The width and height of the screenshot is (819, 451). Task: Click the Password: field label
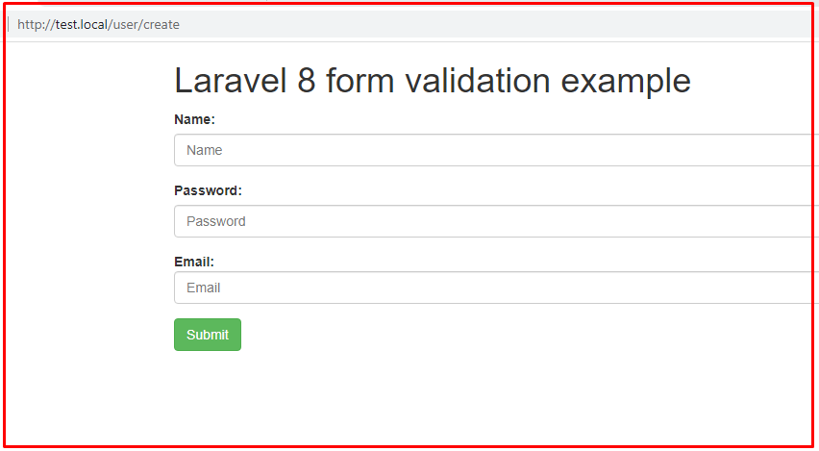(208, 190)
